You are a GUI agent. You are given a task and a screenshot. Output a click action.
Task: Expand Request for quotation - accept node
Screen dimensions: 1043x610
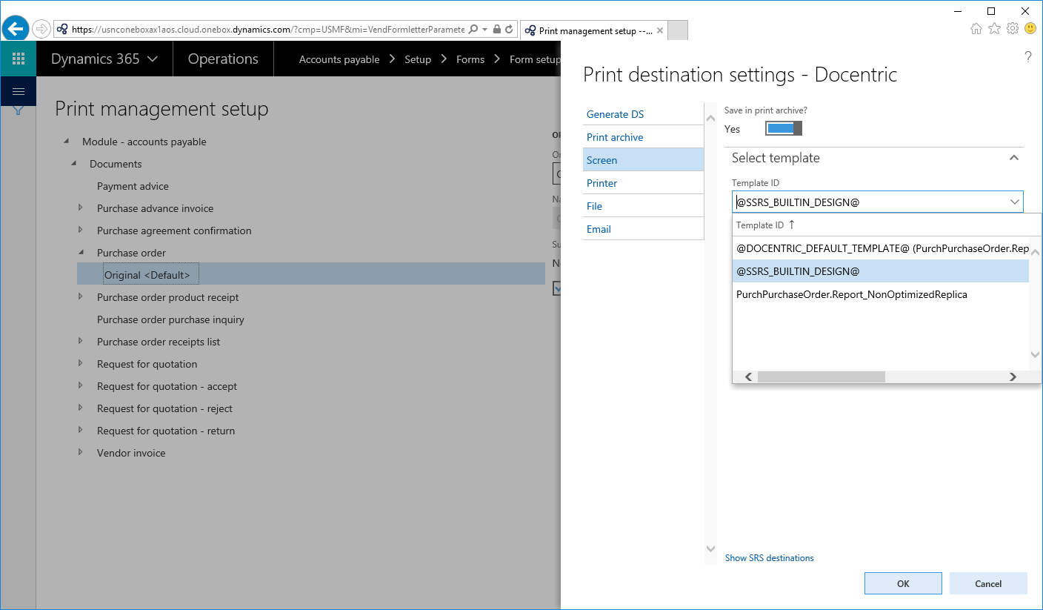pos(81,386)
